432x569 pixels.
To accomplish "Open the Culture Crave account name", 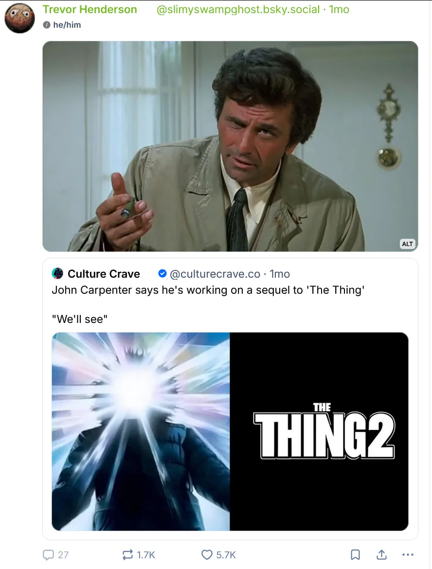I will coord(104,274).
